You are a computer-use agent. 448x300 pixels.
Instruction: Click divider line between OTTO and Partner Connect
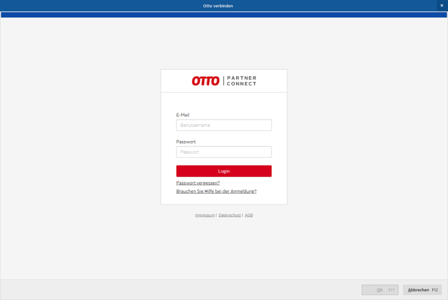coord(223,81)
